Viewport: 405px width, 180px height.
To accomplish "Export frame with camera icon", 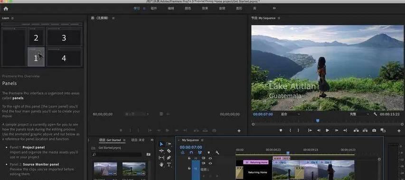I will [x=374, y=131].
